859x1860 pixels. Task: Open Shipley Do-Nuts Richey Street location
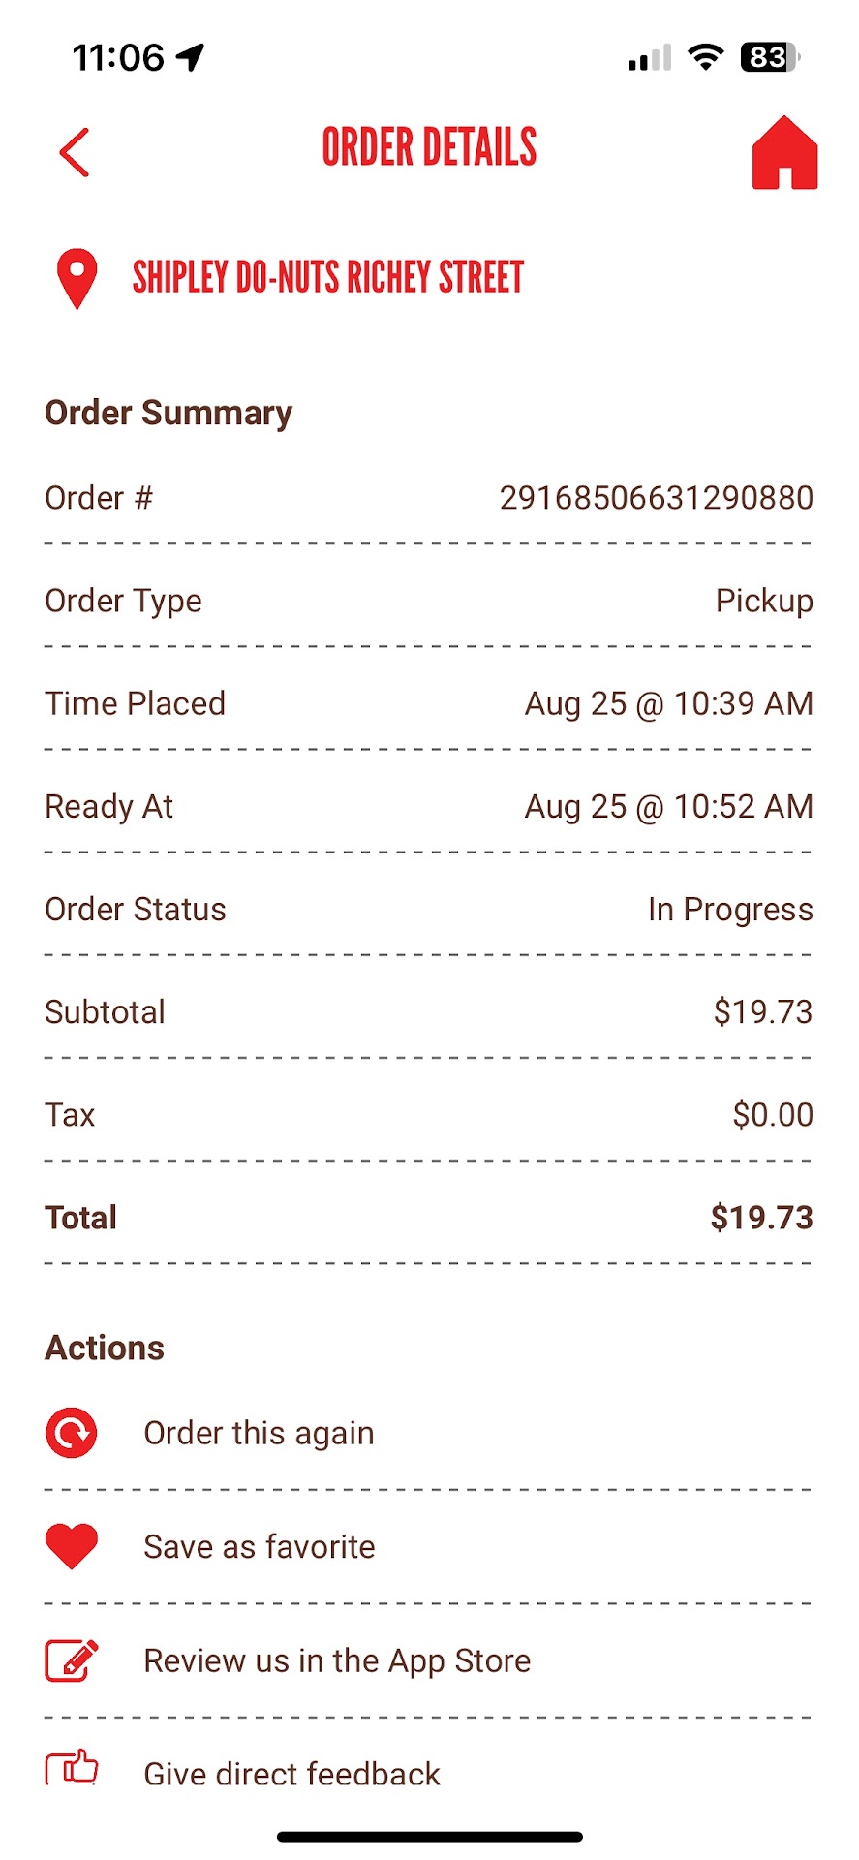coord(327,278)
